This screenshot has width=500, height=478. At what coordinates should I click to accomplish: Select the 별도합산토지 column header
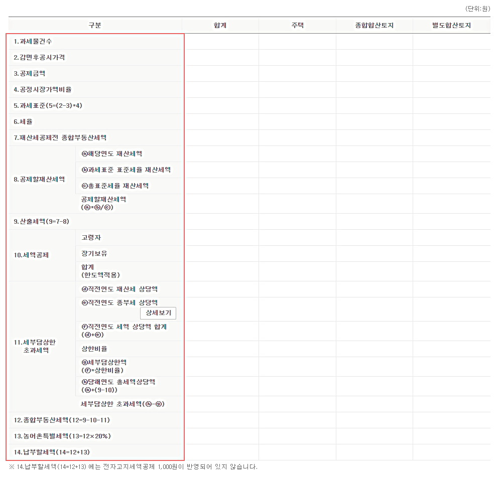(x=451, y=25)
